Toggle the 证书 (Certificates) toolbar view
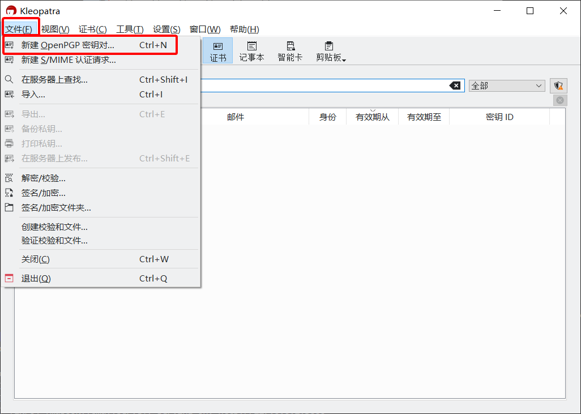Image resolution: width=581 pixels, height=414 pixels. tap(218, 50)
